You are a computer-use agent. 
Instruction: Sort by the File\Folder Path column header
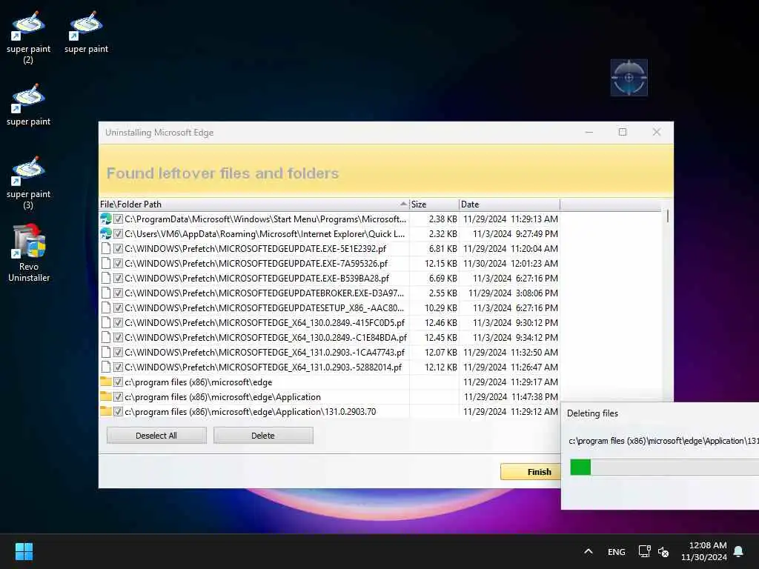tap(254, 204)
